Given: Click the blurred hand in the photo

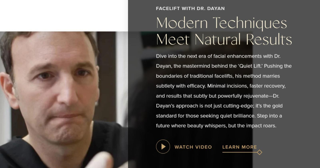Looking at the screenshot, I should click(x=100, y=161).
